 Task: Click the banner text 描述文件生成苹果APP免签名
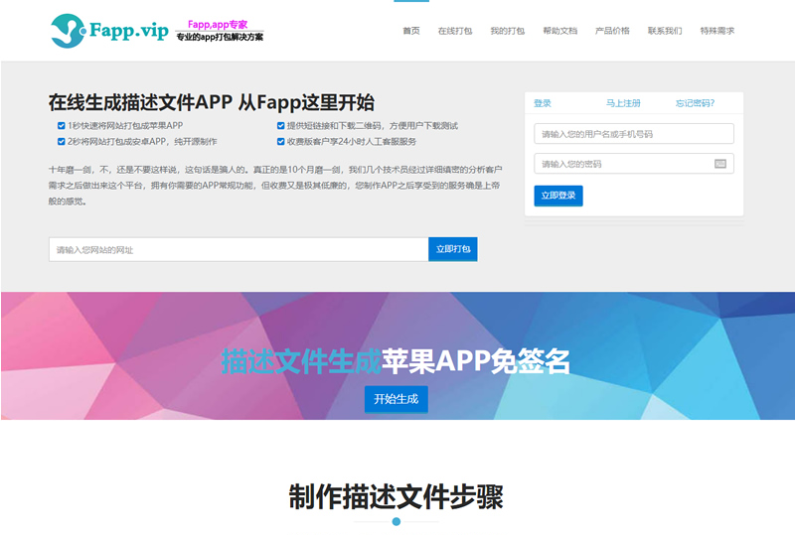[396, 361]
